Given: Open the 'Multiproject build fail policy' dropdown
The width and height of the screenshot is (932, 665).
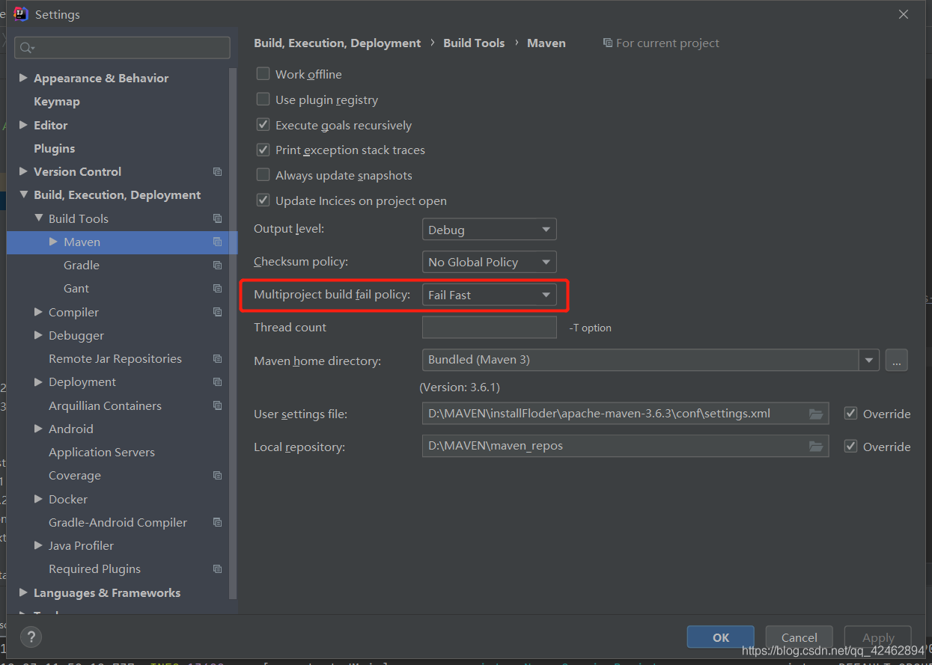Looking at the screenshot, I should tap(489, 295).
